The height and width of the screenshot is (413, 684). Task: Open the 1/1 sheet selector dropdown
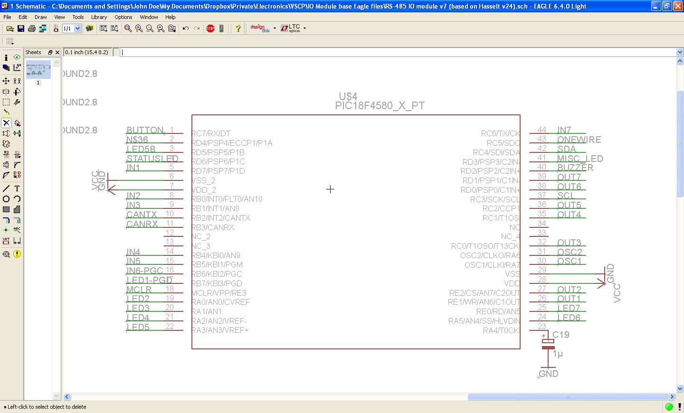78,28
